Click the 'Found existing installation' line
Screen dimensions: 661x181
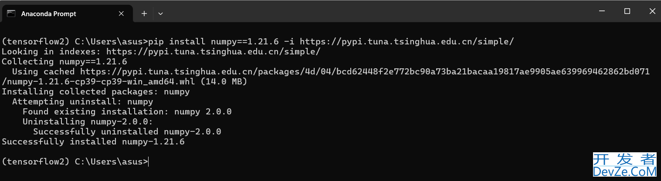coord(127,112)
